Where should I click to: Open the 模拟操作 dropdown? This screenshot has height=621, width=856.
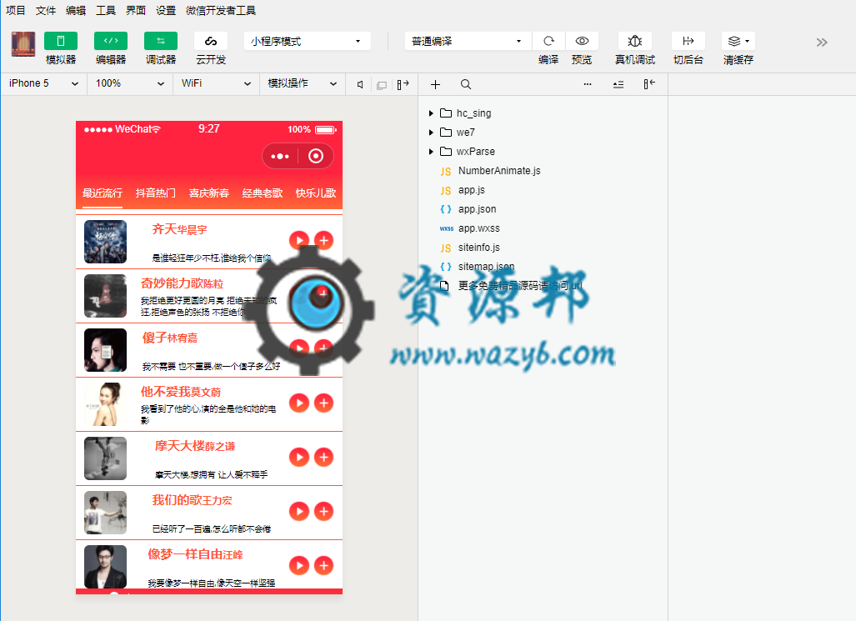click(303, 83)
